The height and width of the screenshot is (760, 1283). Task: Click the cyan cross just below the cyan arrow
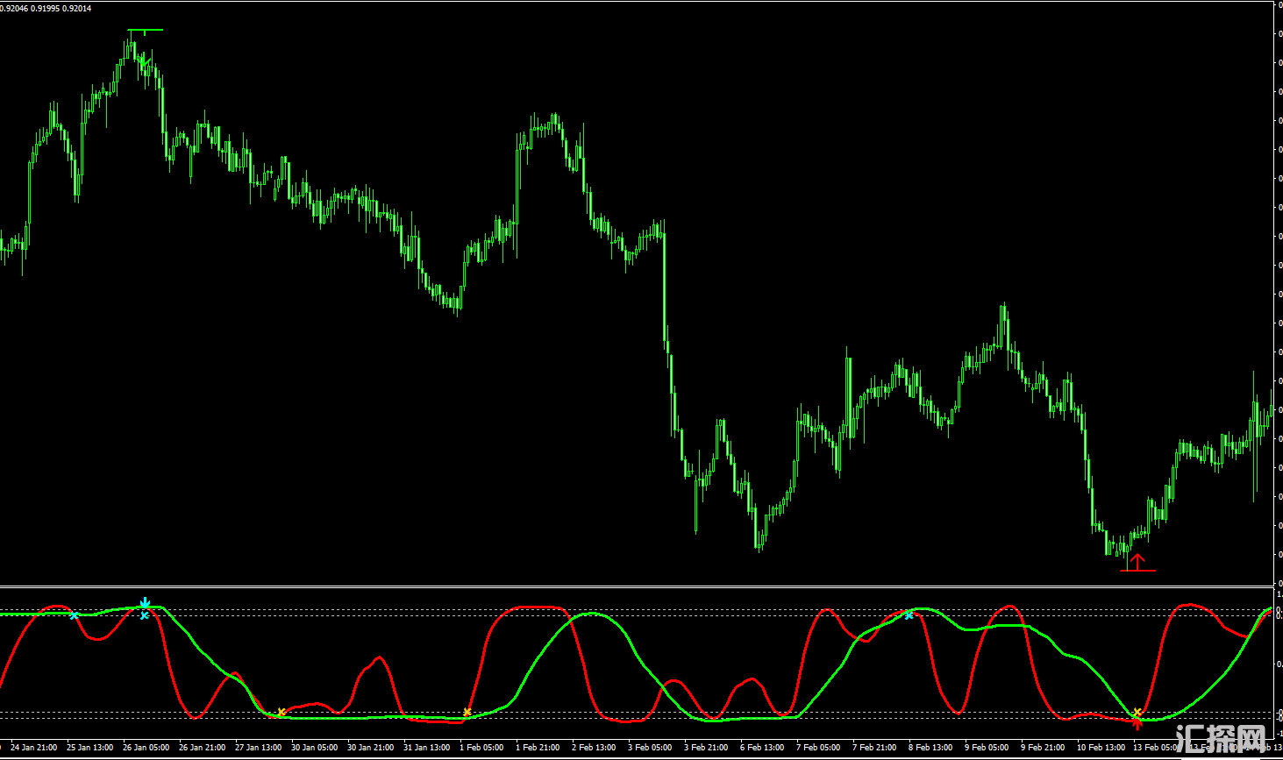coord(145,615)
